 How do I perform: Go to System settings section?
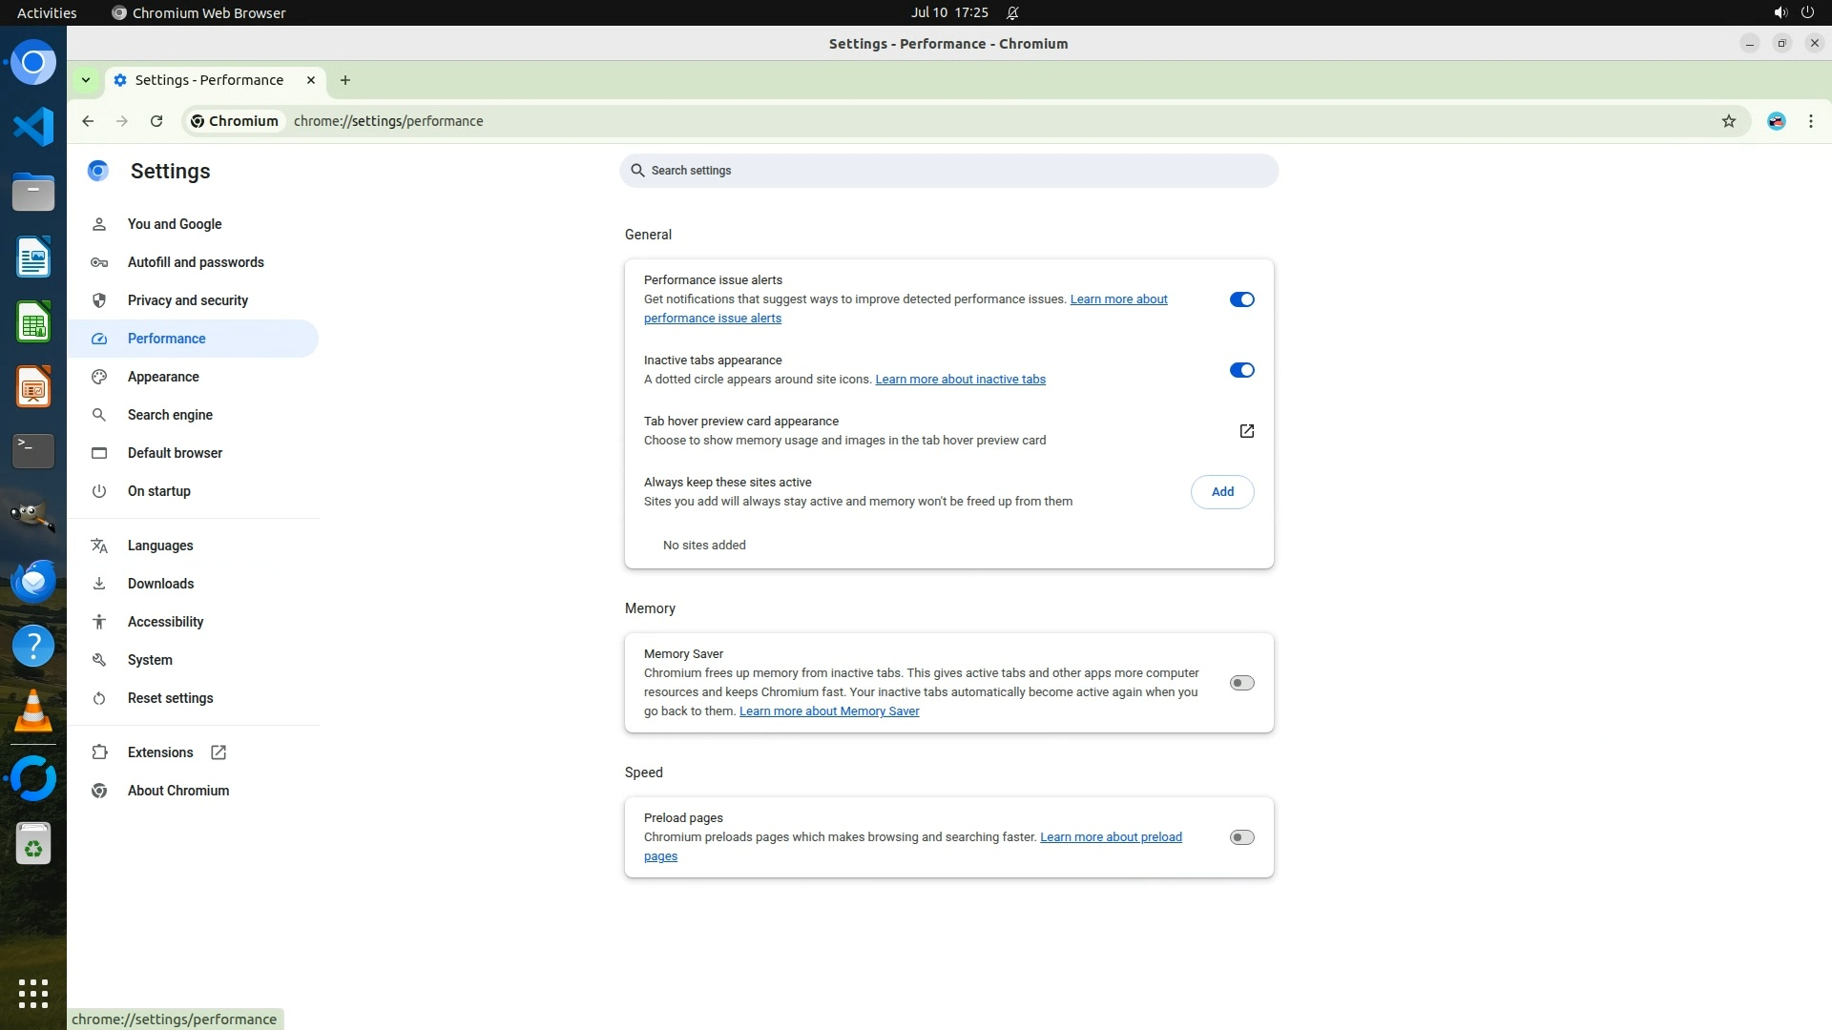150,660
